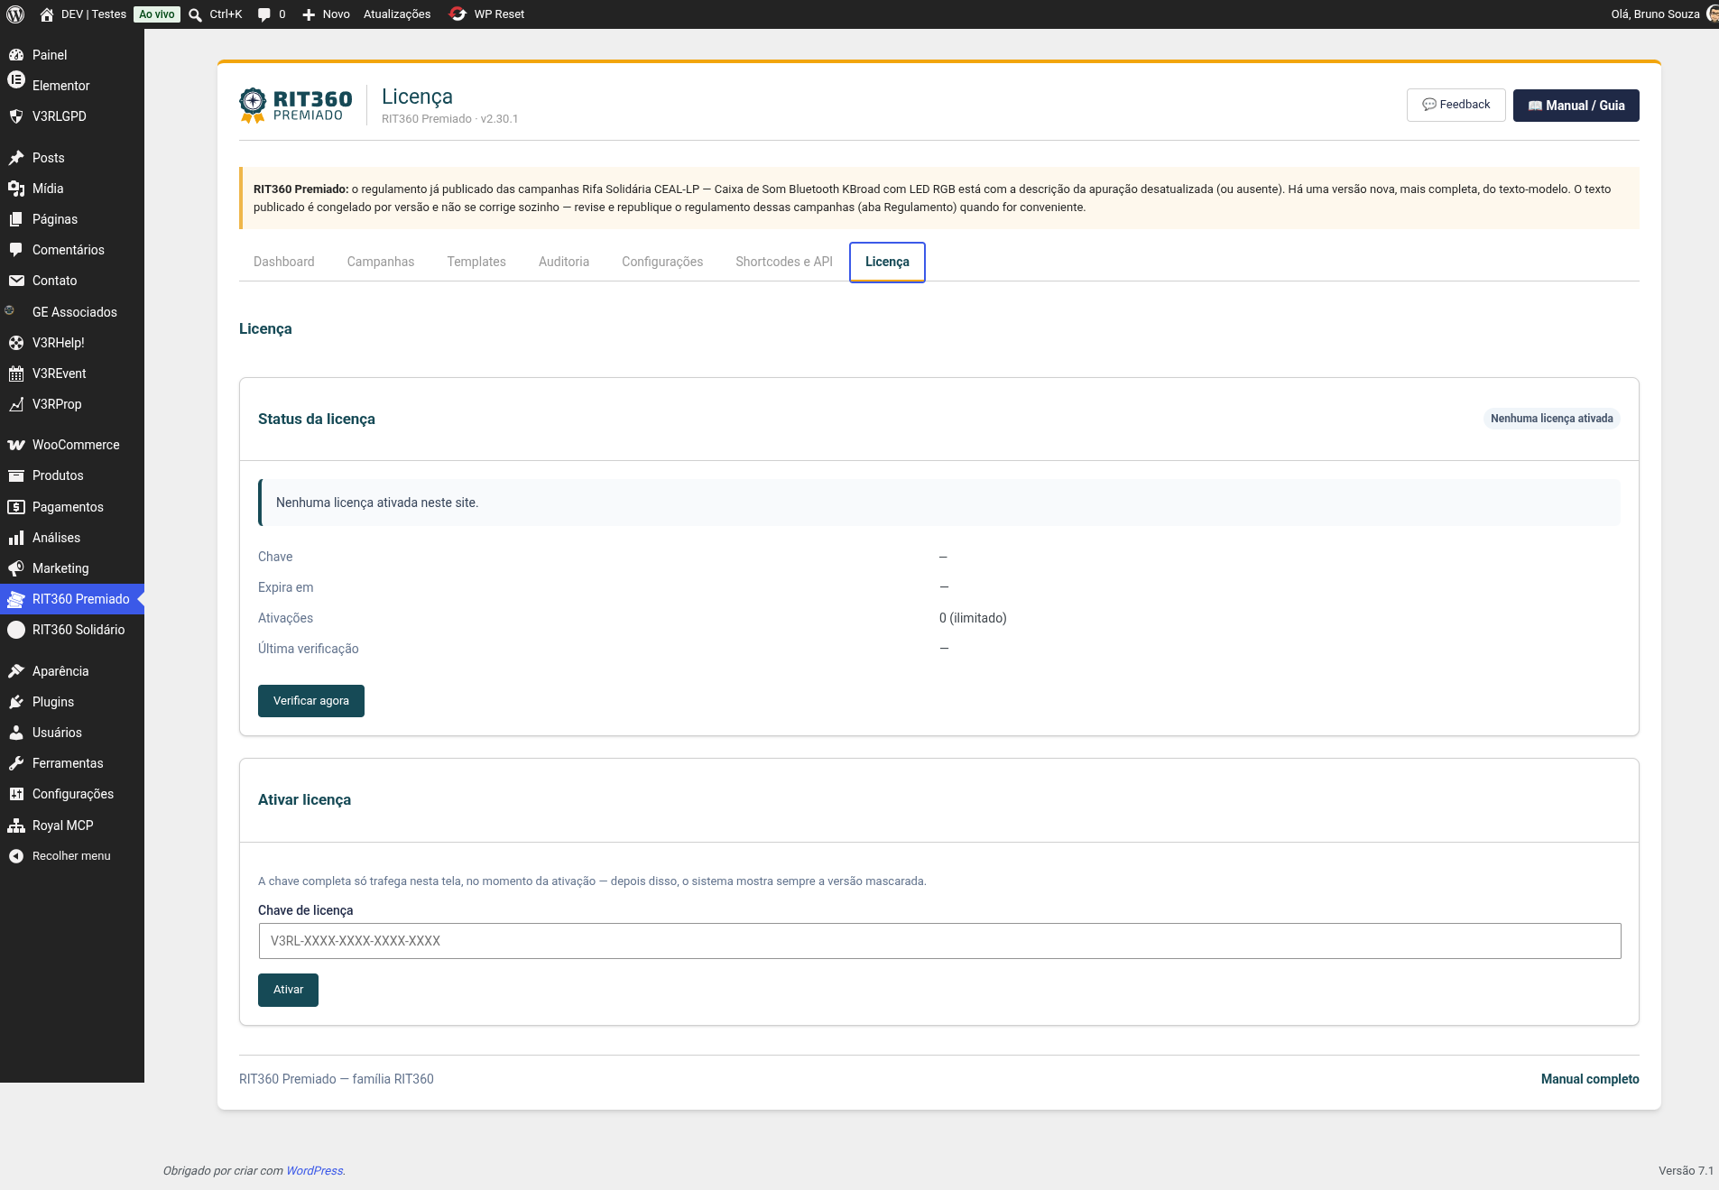Click the V3RHelp! lifebuoy icon
This screenshot has height=1190, width=1719.
point(16,343)
